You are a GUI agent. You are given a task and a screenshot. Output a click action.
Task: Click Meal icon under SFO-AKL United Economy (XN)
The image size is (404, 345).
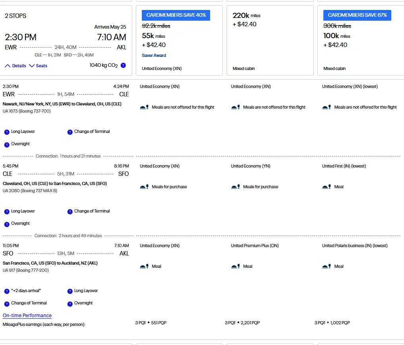click(x=144, y=266)
